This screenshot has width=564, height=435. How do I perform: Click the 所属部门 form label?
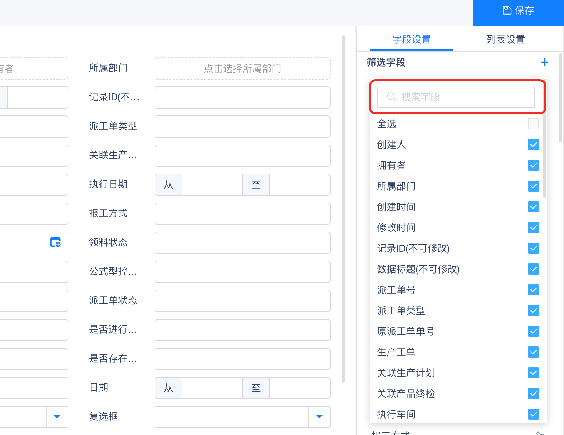point(108,68)
